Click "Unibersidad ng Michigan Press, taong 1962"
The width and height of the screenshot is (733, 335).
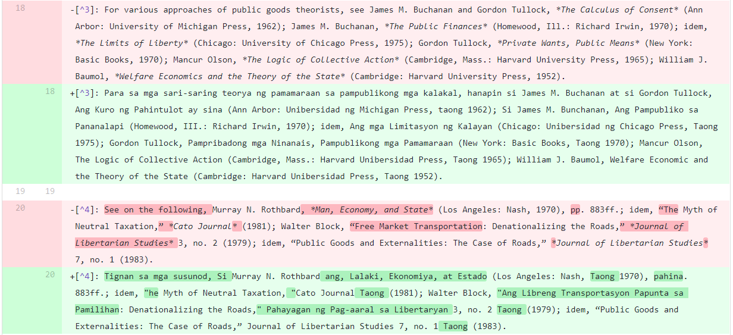click(x=387, y=109)
